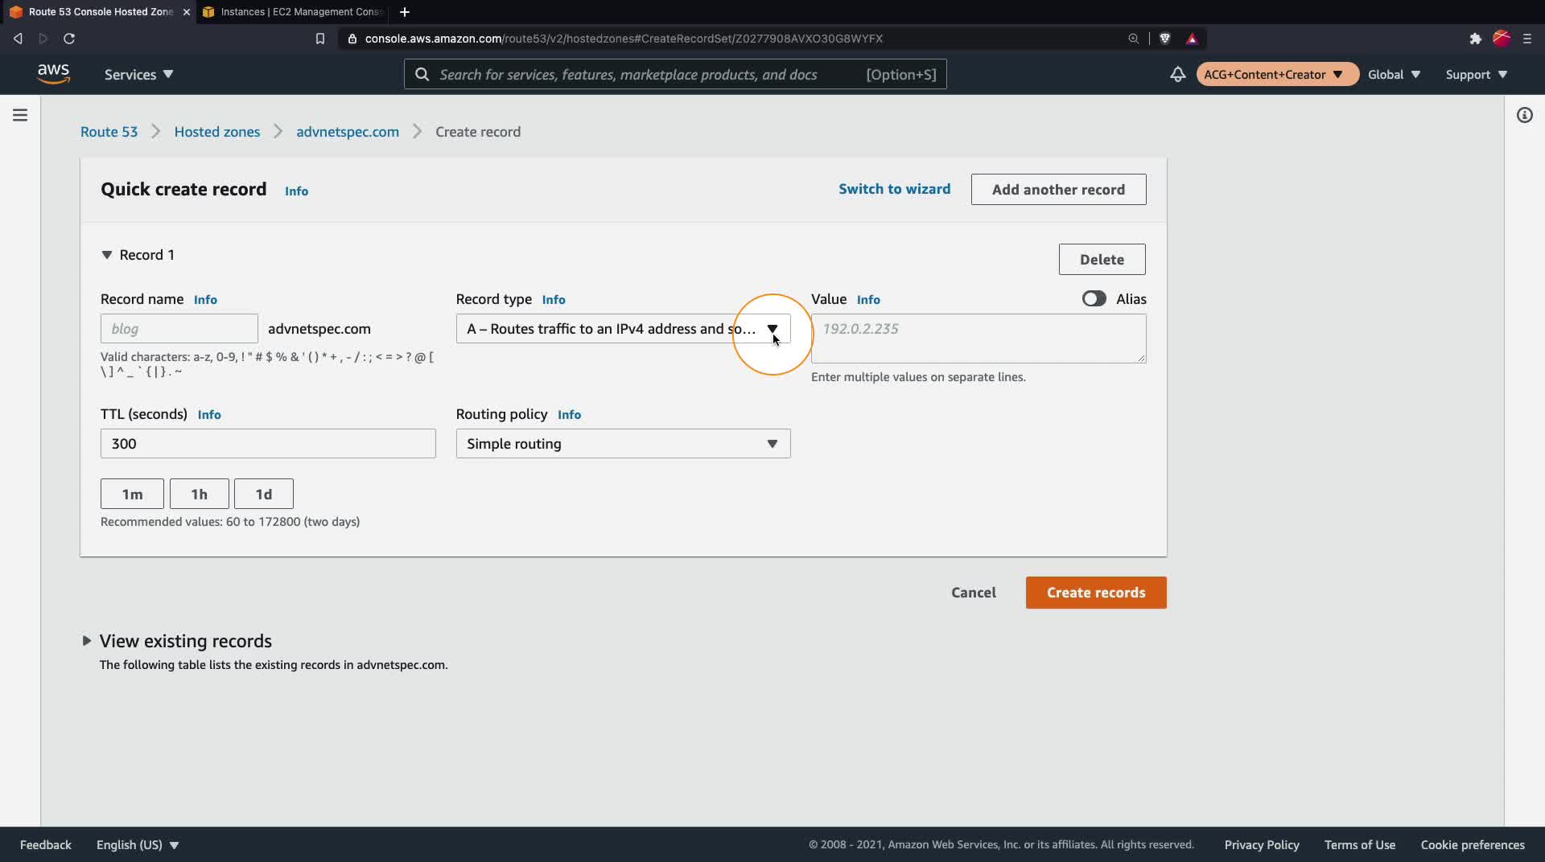Click the Record name input field
The width and height of the screenshot is (1545, 862).
(x=179, y=329)
